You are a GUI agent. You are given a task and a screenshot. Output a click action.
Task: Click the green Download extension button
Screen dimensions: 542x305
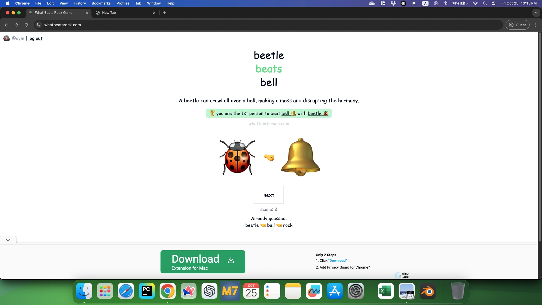(x=202, y=262)
